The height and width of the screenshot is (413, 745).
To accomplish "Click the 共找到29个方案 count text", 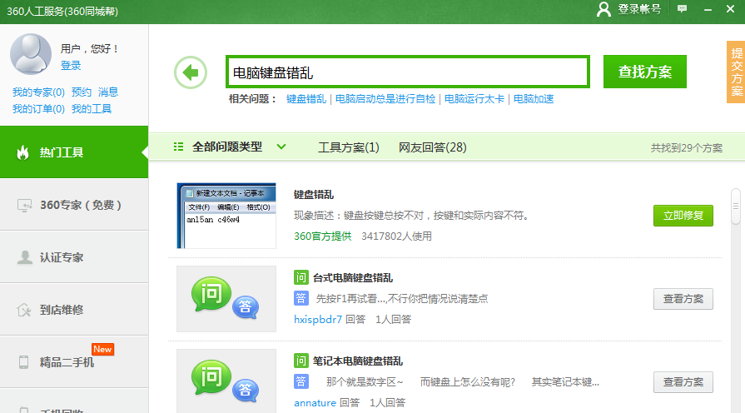I will [687, 148].
